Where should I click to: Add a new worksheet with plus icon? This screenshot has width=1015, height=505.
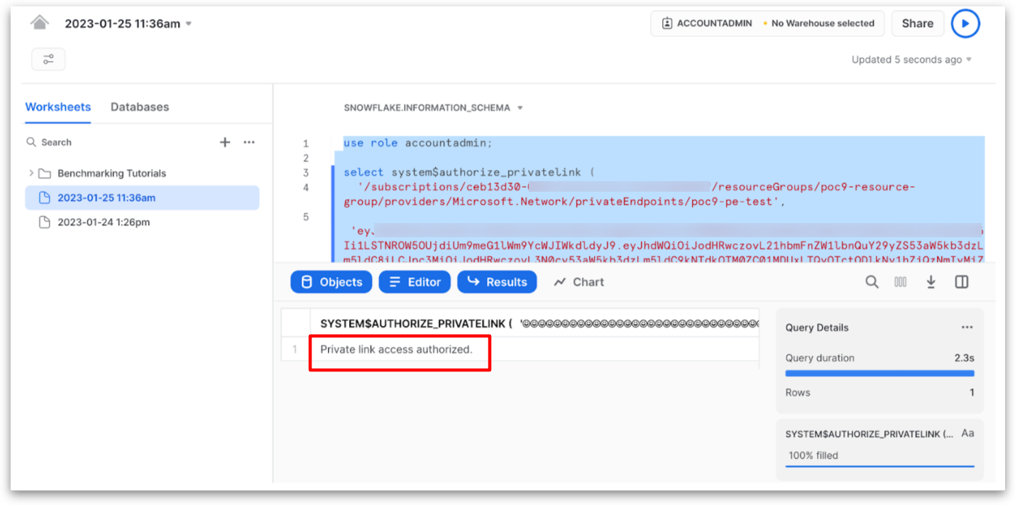click(x=225, y=142)
